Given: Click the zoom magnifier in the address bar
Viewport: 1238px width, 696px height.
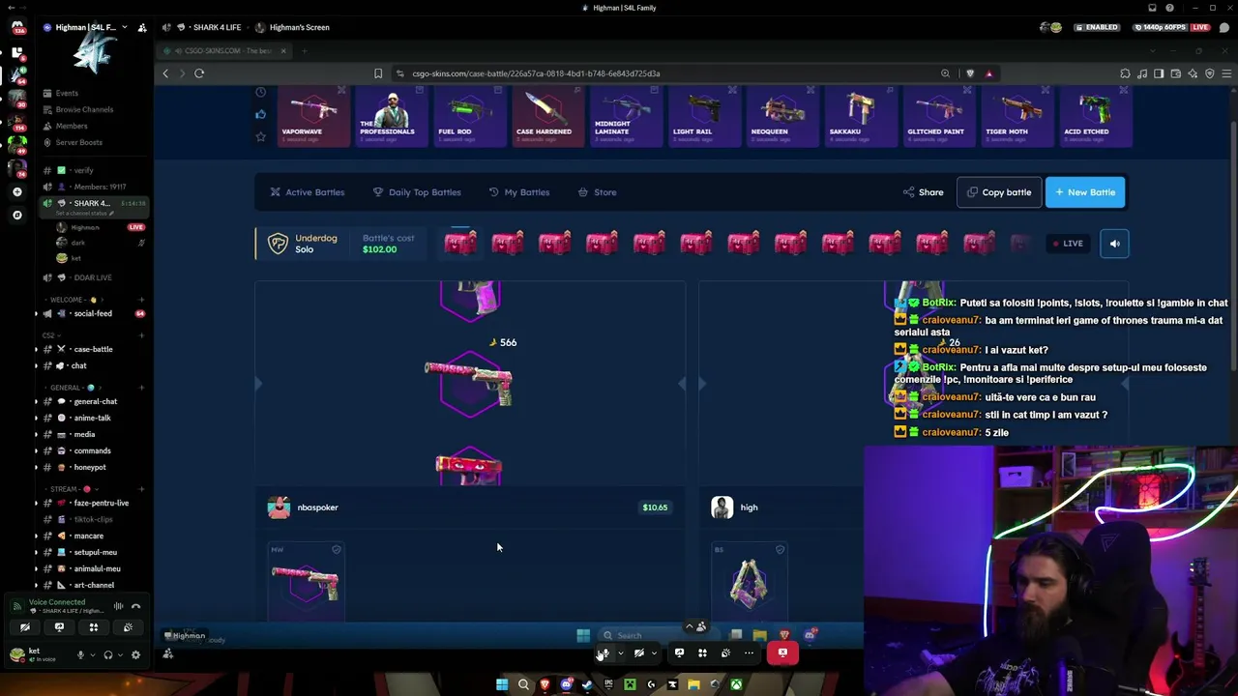Looking at the screenshot, I should 945,73.
